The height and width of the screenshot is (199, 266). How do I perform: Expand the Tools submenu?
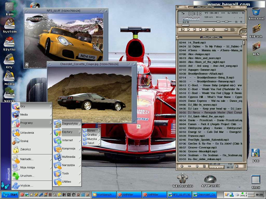click(67, 173)
